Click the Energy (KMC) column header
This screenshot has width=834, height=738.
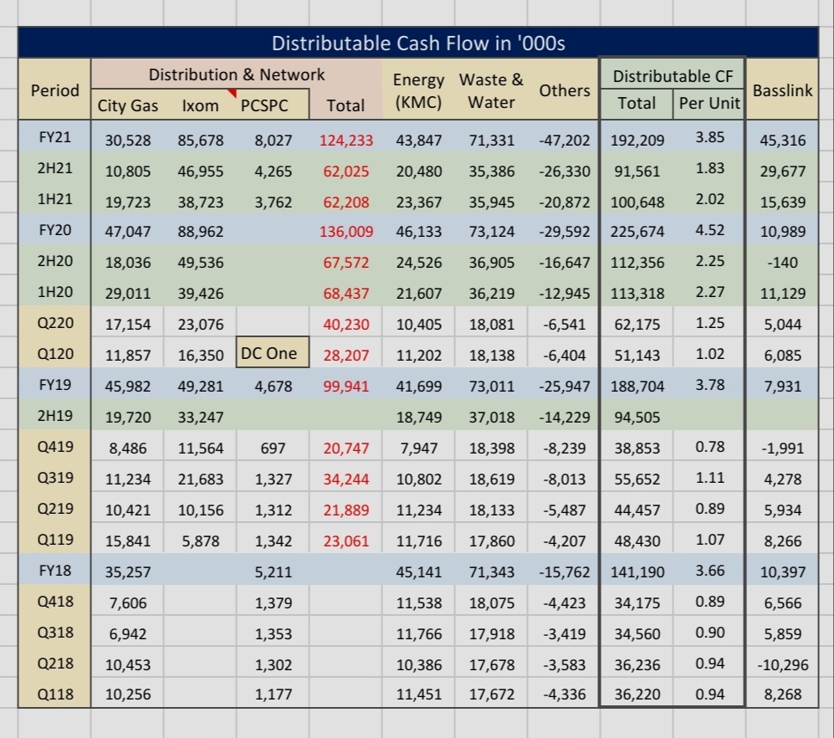[417, 91]
